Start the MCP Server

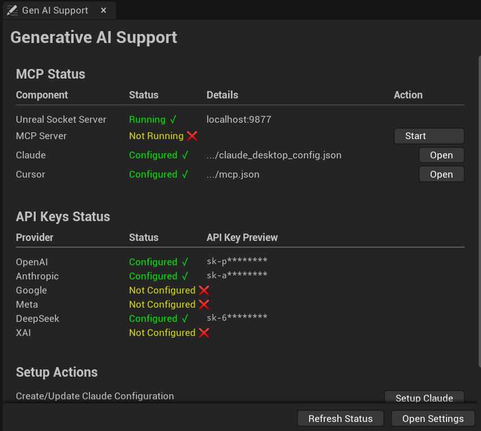429,136
